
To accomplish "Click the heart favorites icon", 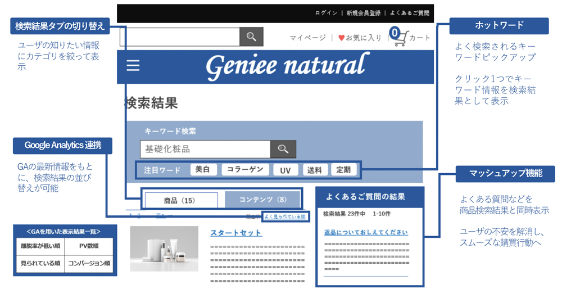I will tap(341, 38).
